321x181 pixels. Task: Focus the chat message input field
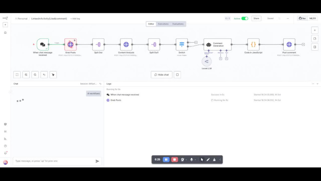click(x=54, y=161)
